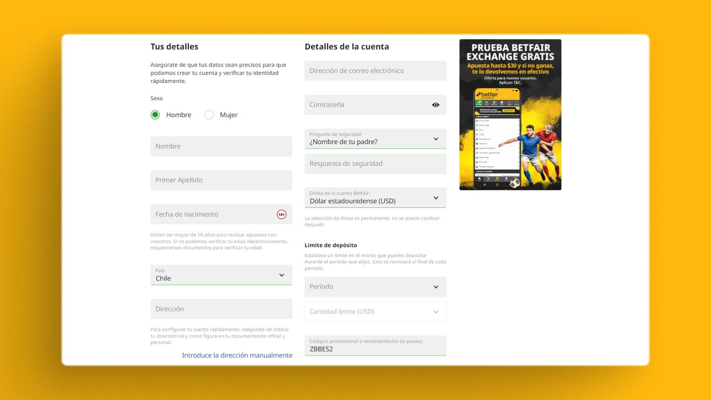The height and width of the screenshot is (400, 711).
Task: Toggle password visibility eye icon
Action: pyautogui.click(x=435, y=105)
